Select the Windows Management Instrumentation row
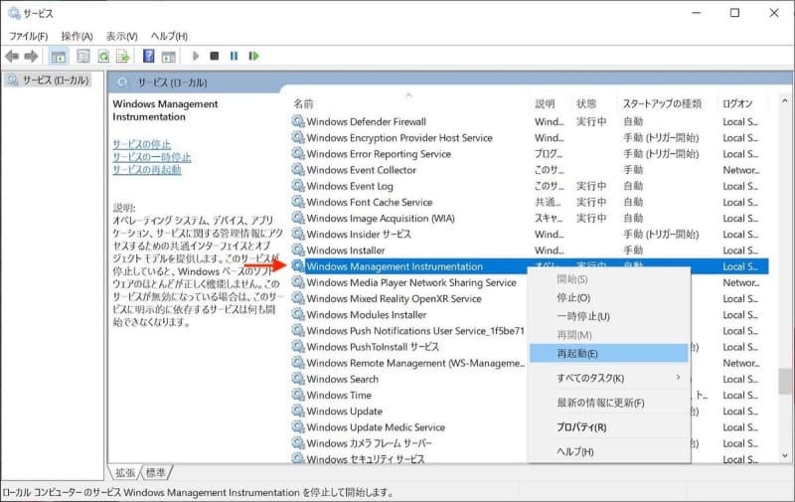This screenshot has height=502, width=795. 530,266
